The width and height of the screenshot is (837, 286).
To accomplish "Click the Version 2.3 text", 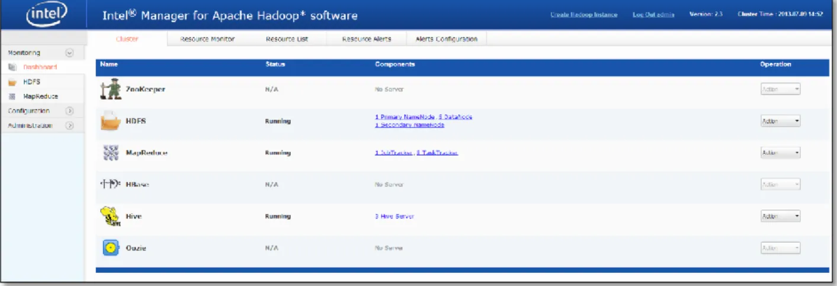I will click(706, 14).
